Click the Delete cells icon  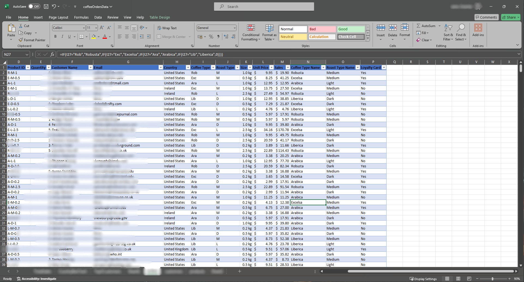click(393, 28)
